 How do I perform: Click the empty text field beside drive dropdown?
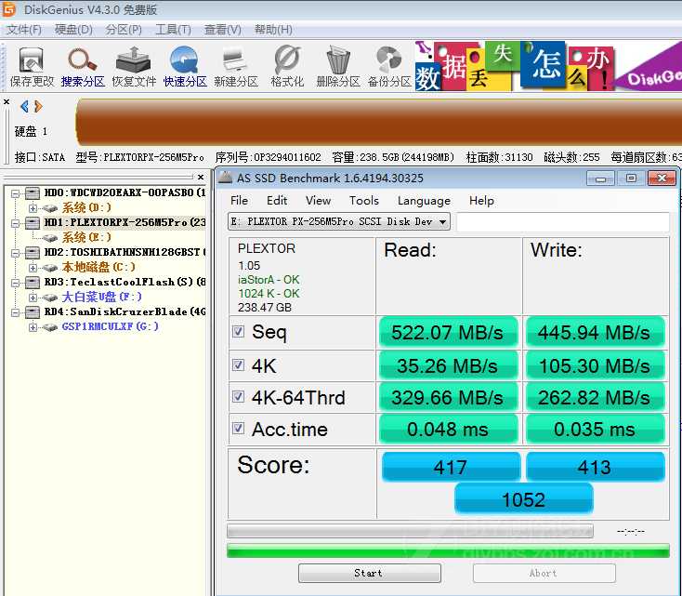tap(562, 222)
